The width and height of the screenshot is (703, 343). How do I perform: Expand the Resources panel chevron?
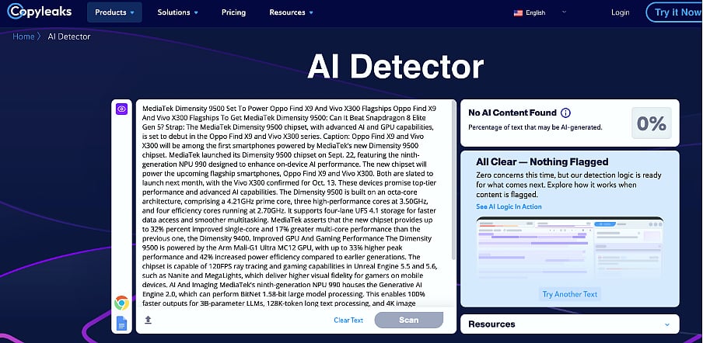pos(667,324)
